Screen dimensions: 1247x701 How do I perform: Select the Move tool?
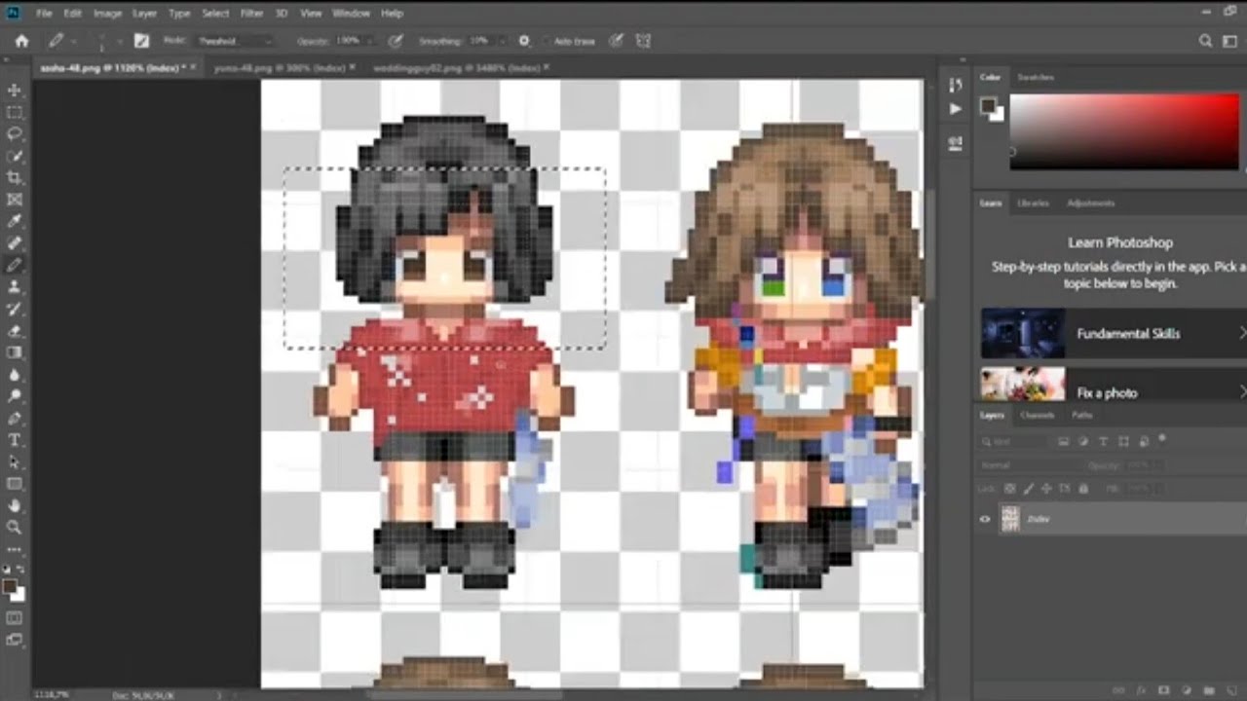point(15,91)
